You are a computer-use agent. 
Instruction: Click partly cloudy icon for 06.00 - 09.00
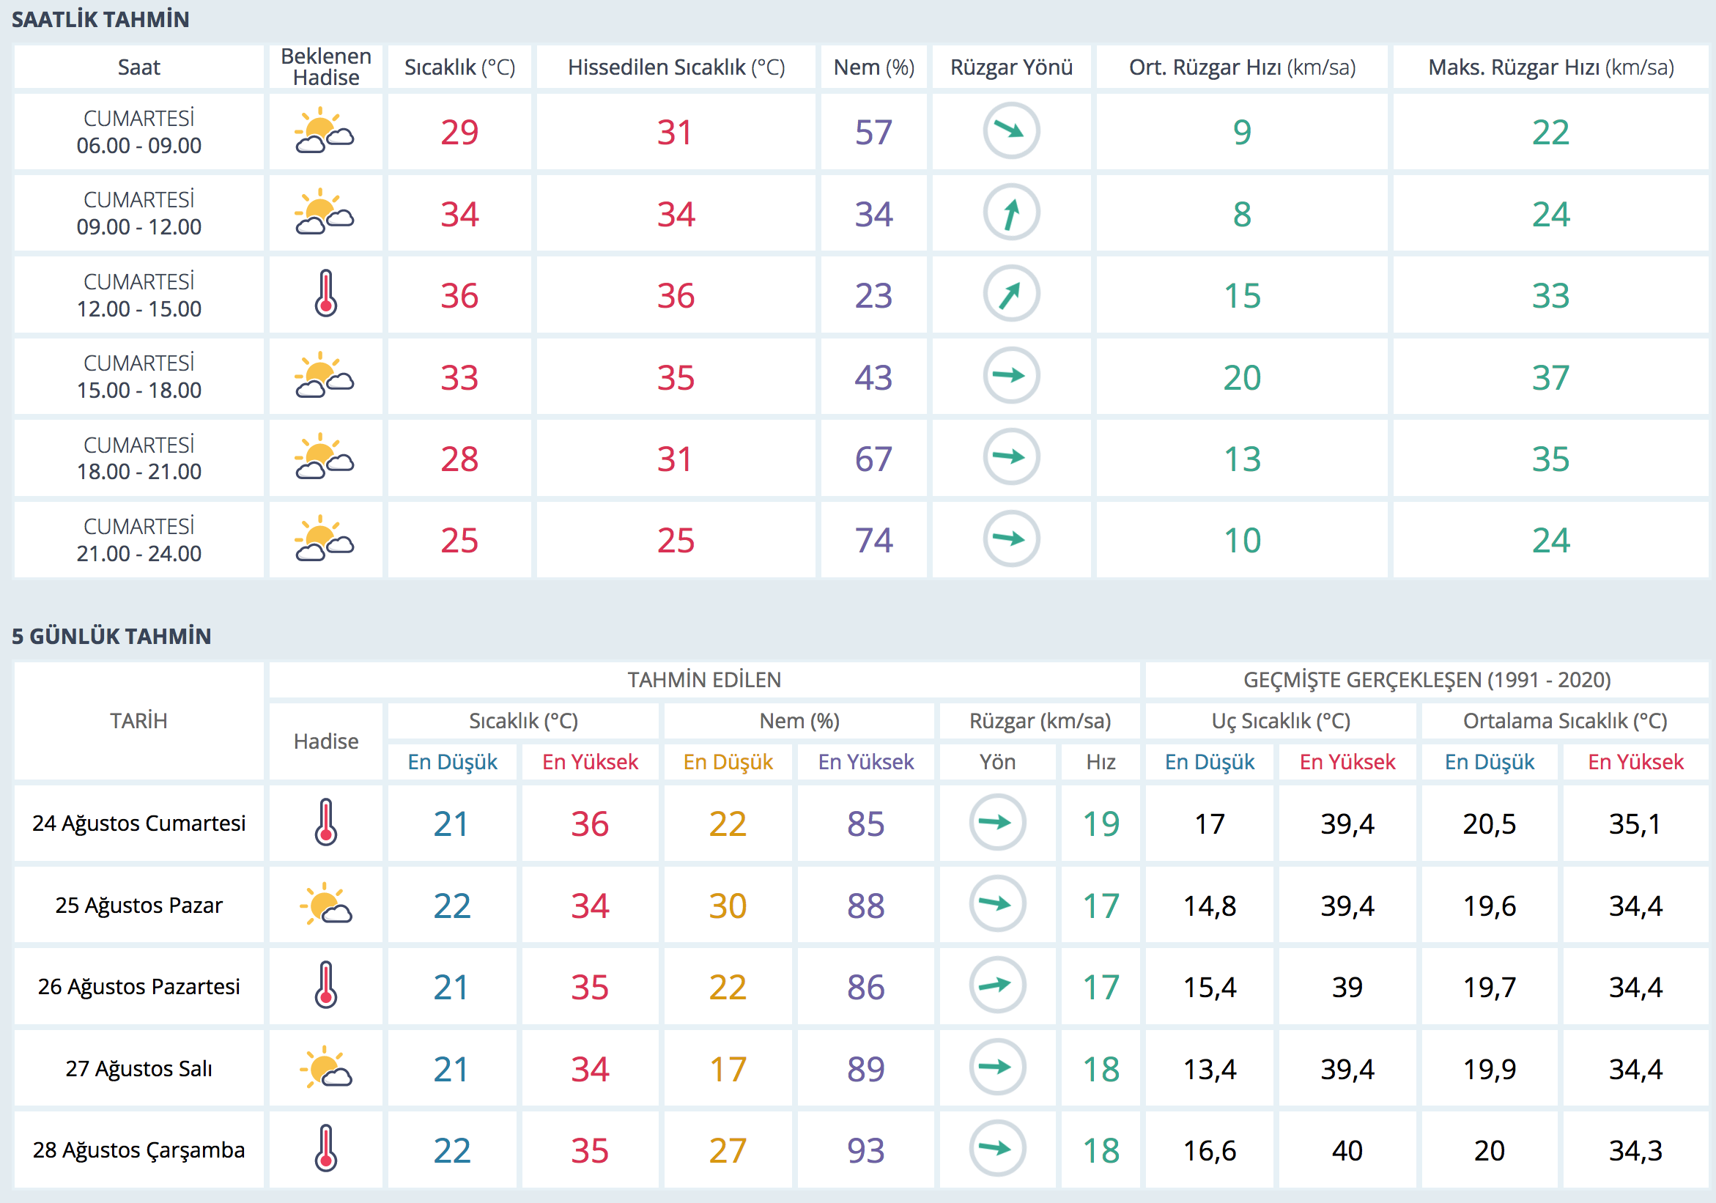click(x=325, y=131)
